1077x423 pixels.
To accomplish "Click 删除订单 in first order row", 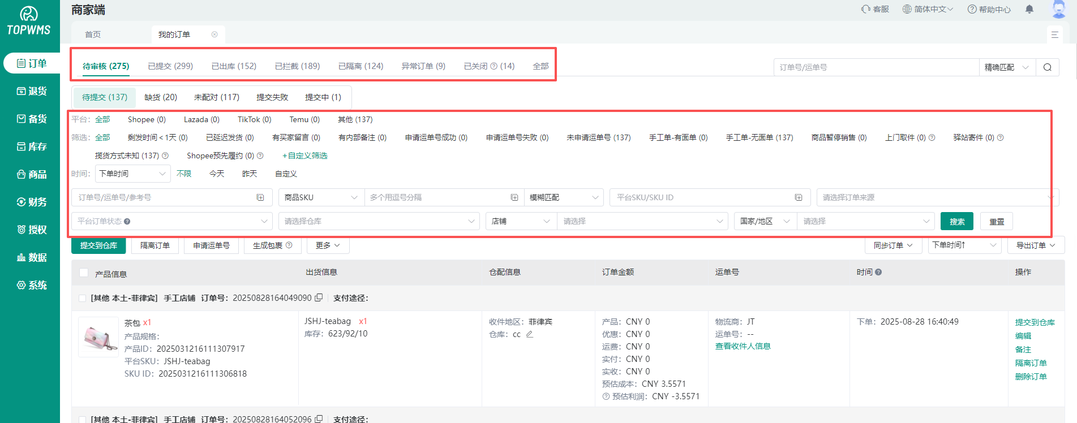I will tap(1031, 377).
